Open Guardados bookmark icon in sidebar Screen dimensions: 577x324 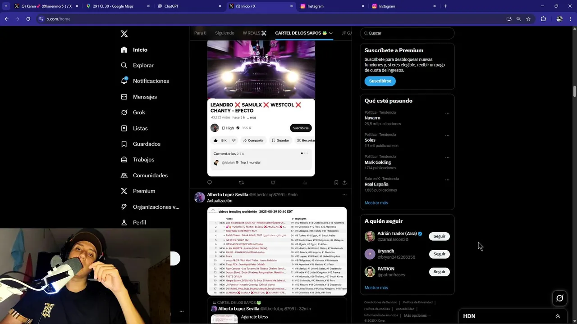[124, 144]
